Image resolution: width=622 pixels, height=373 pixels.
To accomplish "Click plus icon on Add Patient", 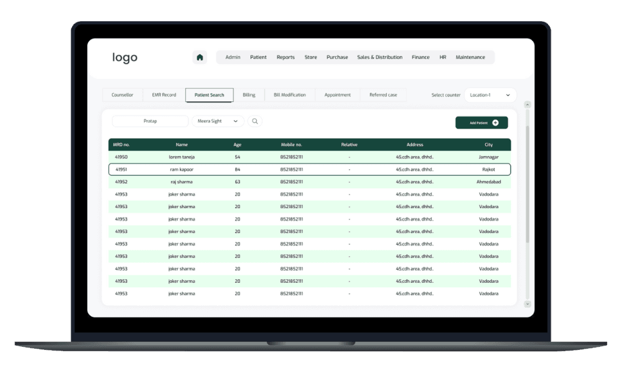I will pyautogui.click(x=495, y=123).
